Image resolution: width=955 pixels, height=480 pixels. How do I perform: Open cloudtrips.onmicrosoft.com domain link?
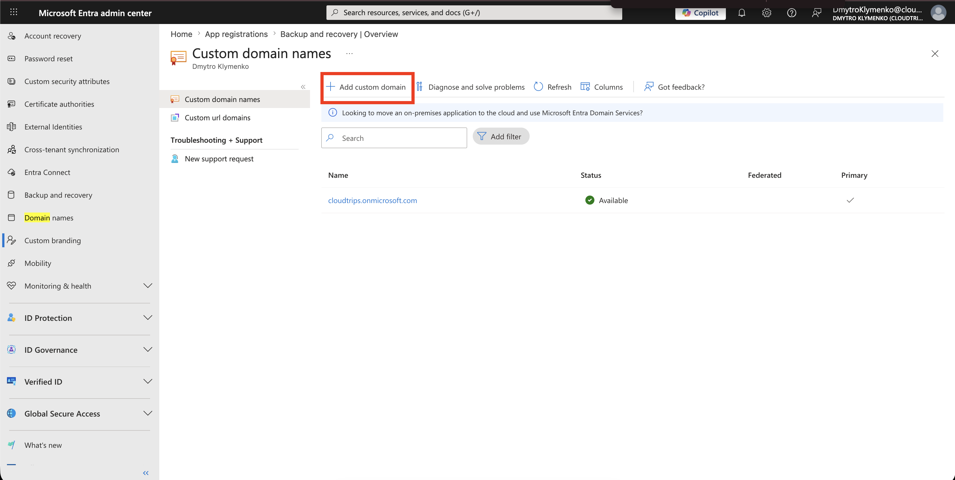pyautogui.click(x=372, y=201)
